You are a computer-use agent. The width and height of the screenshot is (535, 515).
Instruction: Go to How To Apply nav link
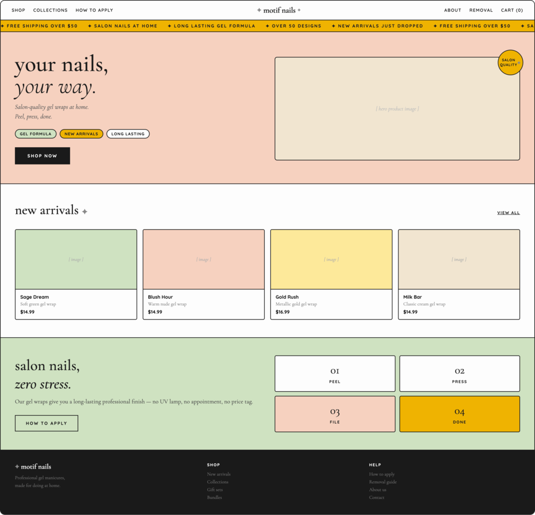[94, 10]
